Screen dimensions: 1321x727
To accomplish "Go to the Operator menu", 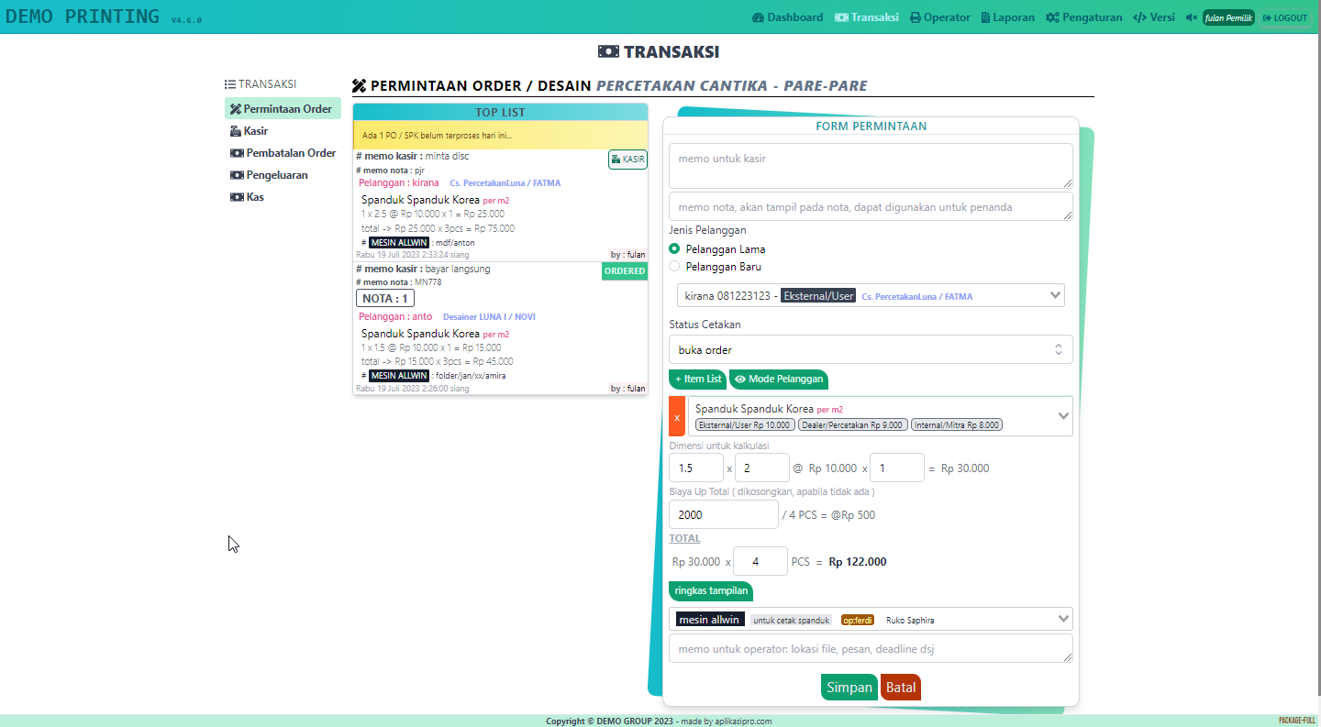I will pos(939,17).
